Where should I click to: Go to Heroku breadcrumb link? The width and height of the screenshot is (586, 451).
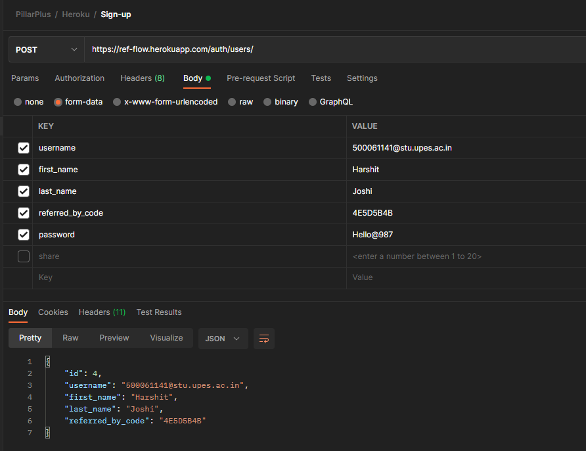click(76, 14)
